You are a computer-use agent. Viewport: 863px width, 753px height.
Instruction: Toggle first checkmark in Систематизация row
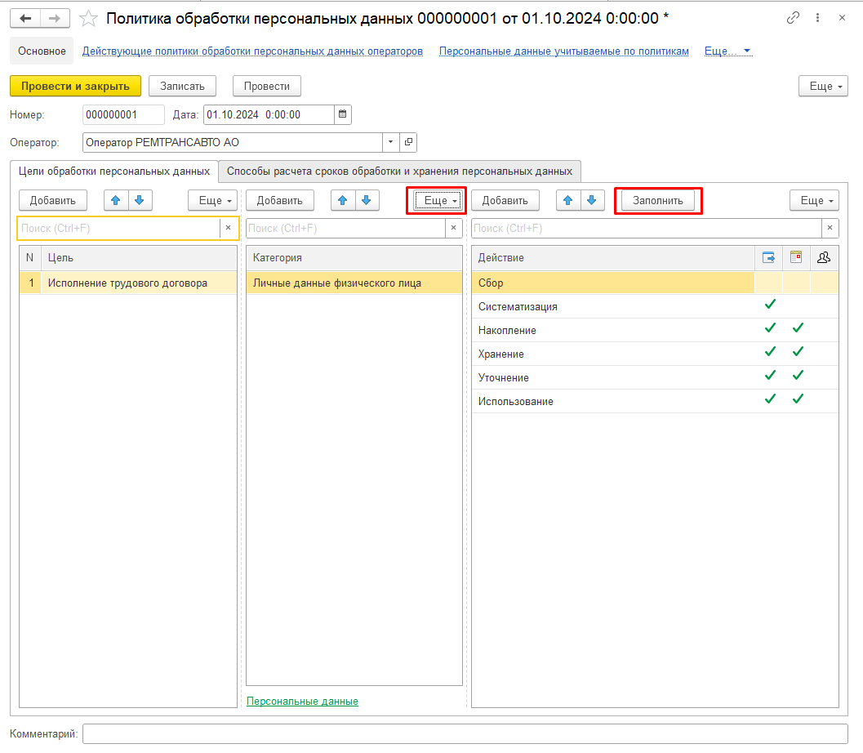[769, 305]
